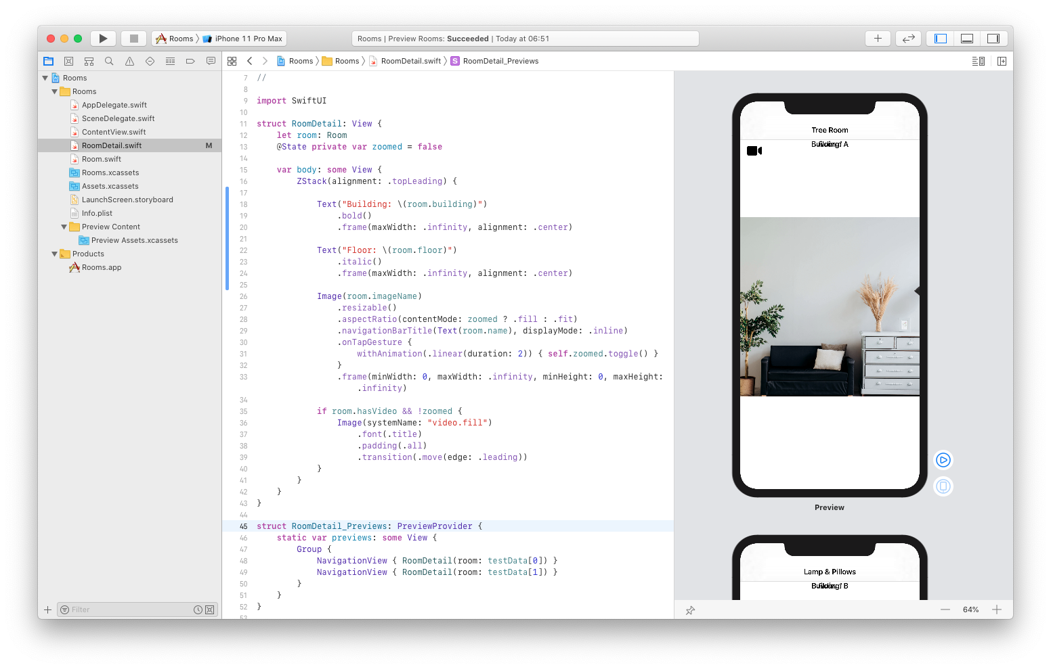The height and width of the screenshot is (669, 1051).
Task: Open the Issue navigator warning icon
Action: coord(129,60)
